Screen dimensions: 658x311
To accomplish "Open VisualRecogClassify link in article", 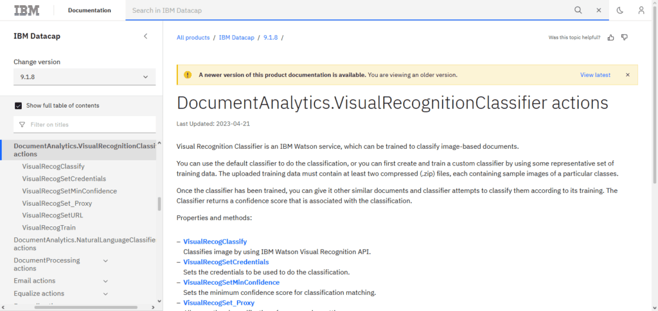I will [215, 242].
